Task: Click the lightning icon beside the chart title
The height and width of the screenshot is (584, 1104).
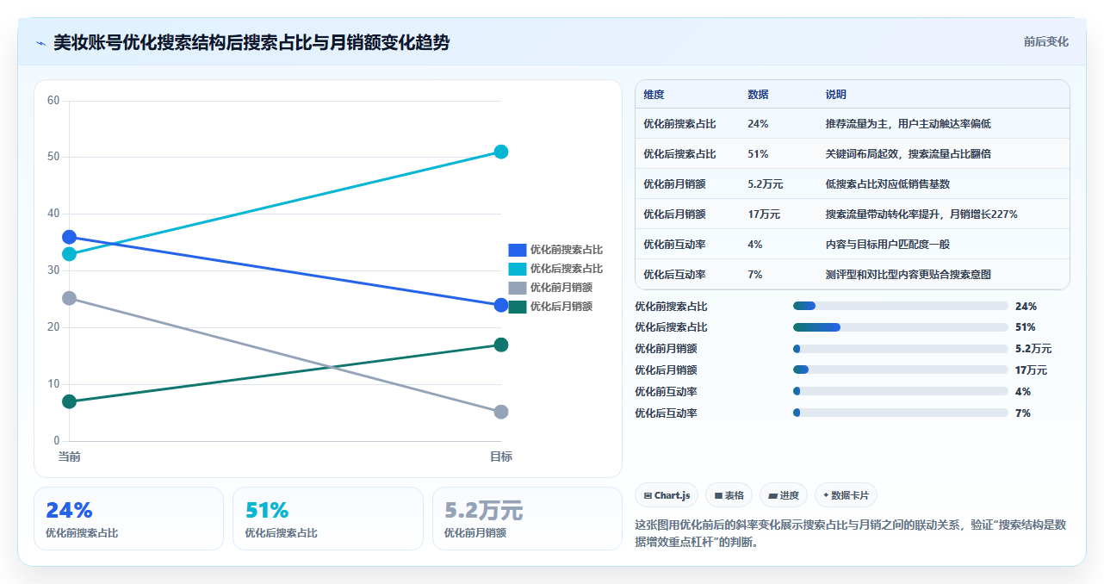Action: 40,43
